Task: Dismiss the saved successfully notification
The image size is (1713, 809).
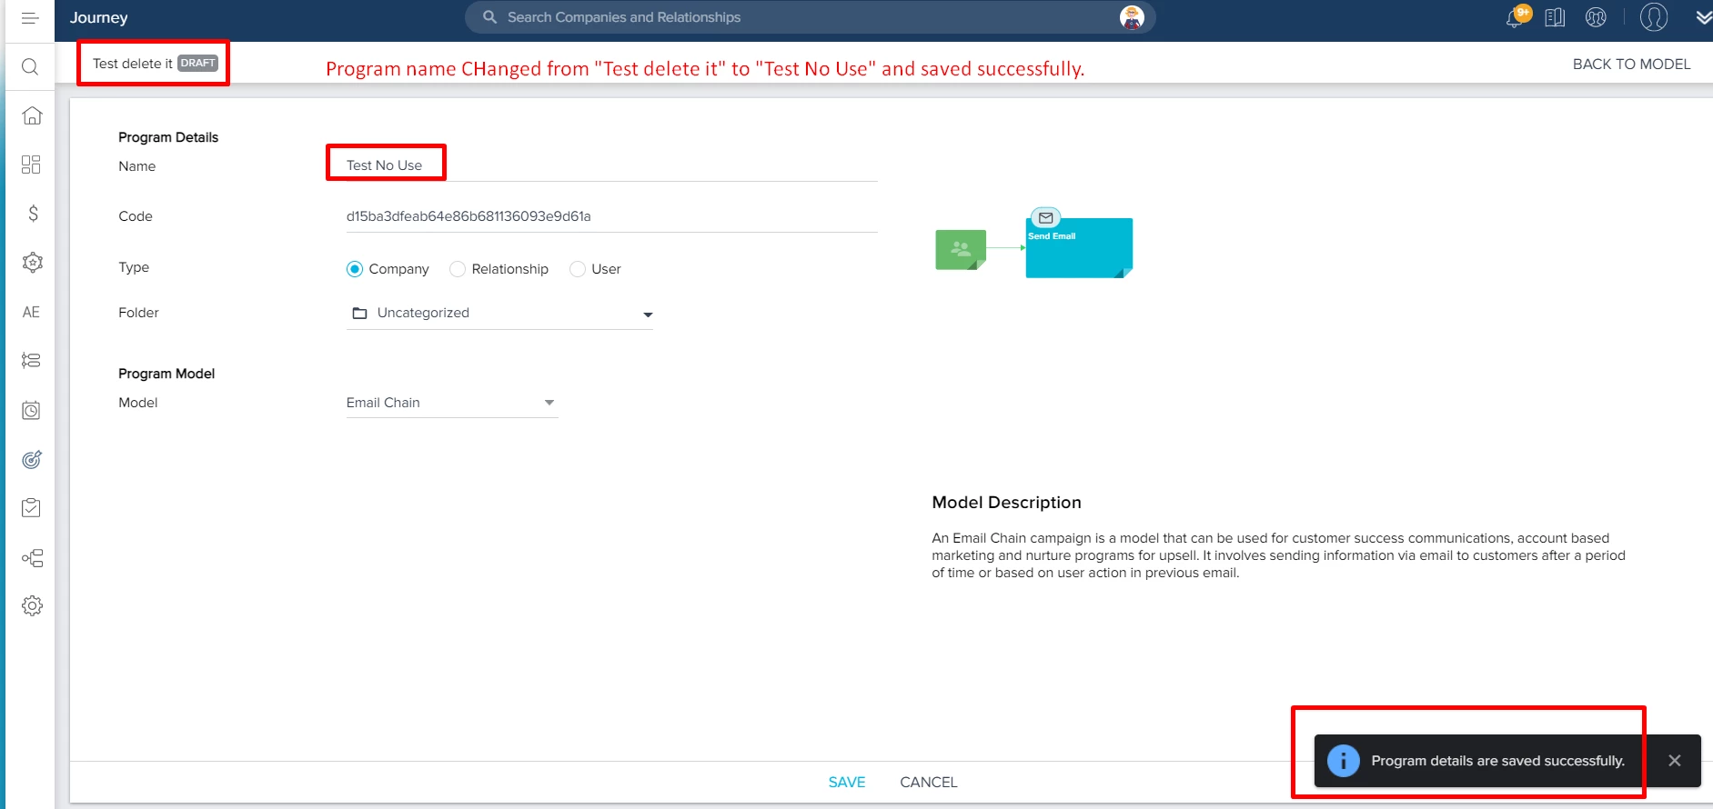Action: [1674, 760]
